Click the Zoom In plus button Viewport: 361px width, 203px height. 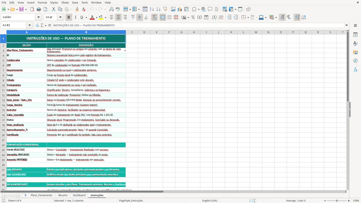coord(349,201)
